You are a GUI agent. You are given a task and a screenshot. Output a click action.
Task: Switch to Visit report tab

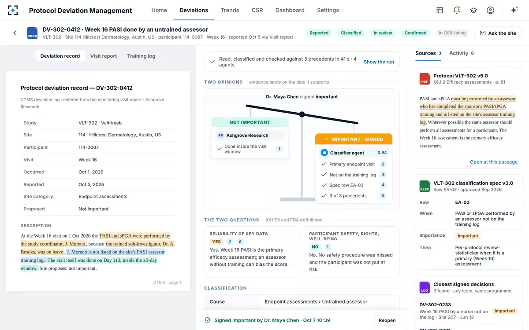pyautogui.click(x=104, y=56)
